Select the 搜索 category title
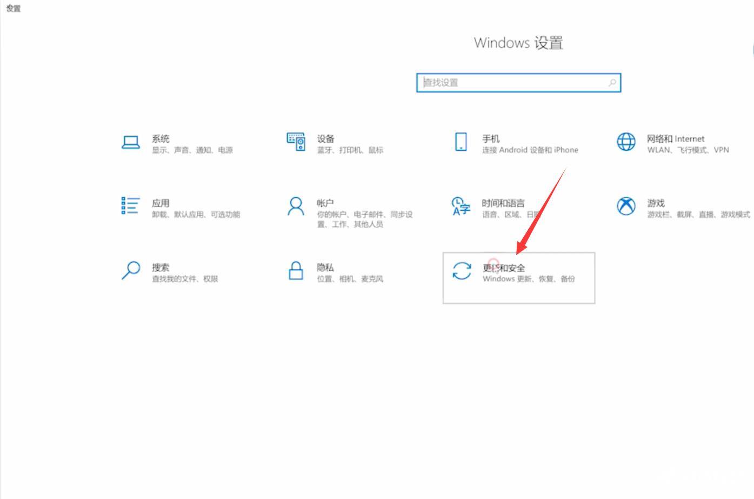Screen dimensions: 754x499 [161, 267]
